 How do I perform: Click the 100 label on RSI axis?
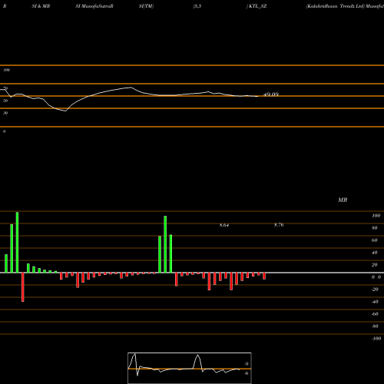click(6, 70)
